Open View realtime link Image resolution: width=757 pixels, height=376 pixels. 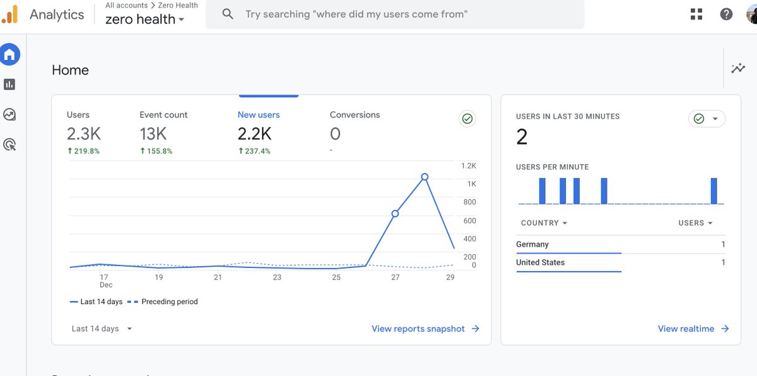693,329
